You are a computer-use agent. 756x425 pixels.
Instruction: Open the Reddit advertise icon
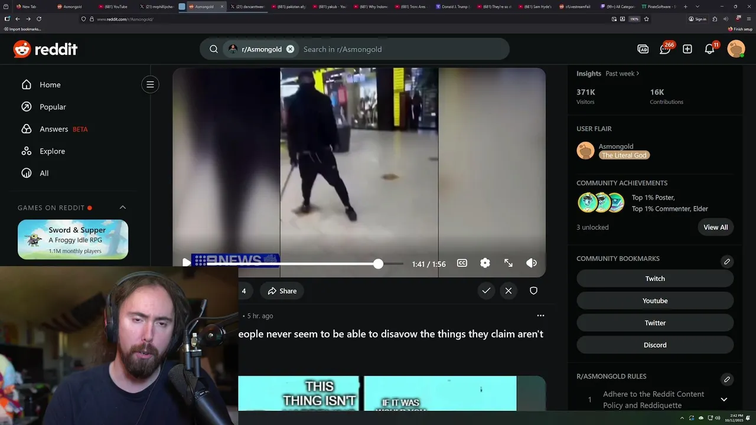(643, 49)
